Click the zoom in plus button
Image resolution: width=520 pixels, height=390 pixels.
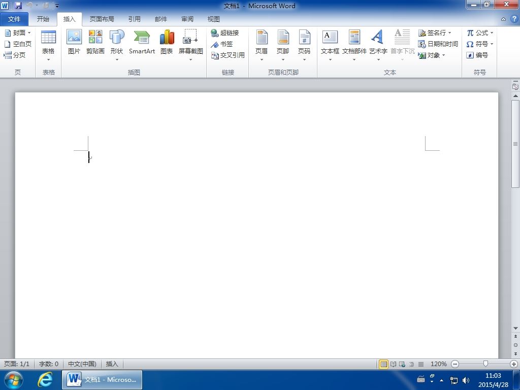click(x=514, y=364)
